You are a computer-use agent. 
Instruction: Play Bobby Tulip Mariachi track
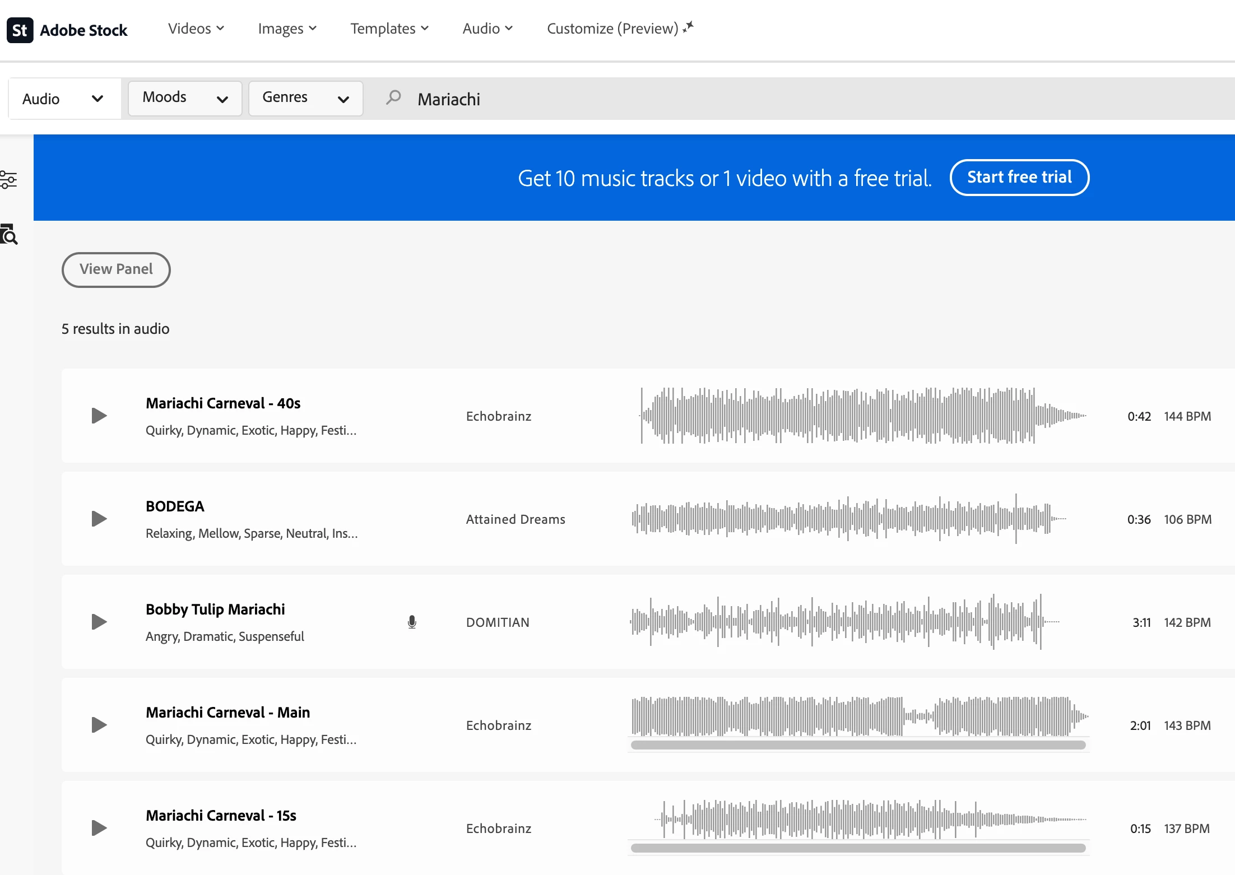point(99,622)
